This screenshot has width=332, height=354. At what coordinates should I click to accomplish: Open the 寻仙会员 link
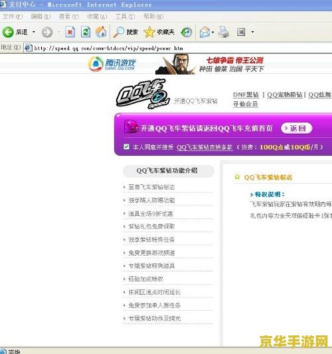pyautogui.click(x=245, y=104)
